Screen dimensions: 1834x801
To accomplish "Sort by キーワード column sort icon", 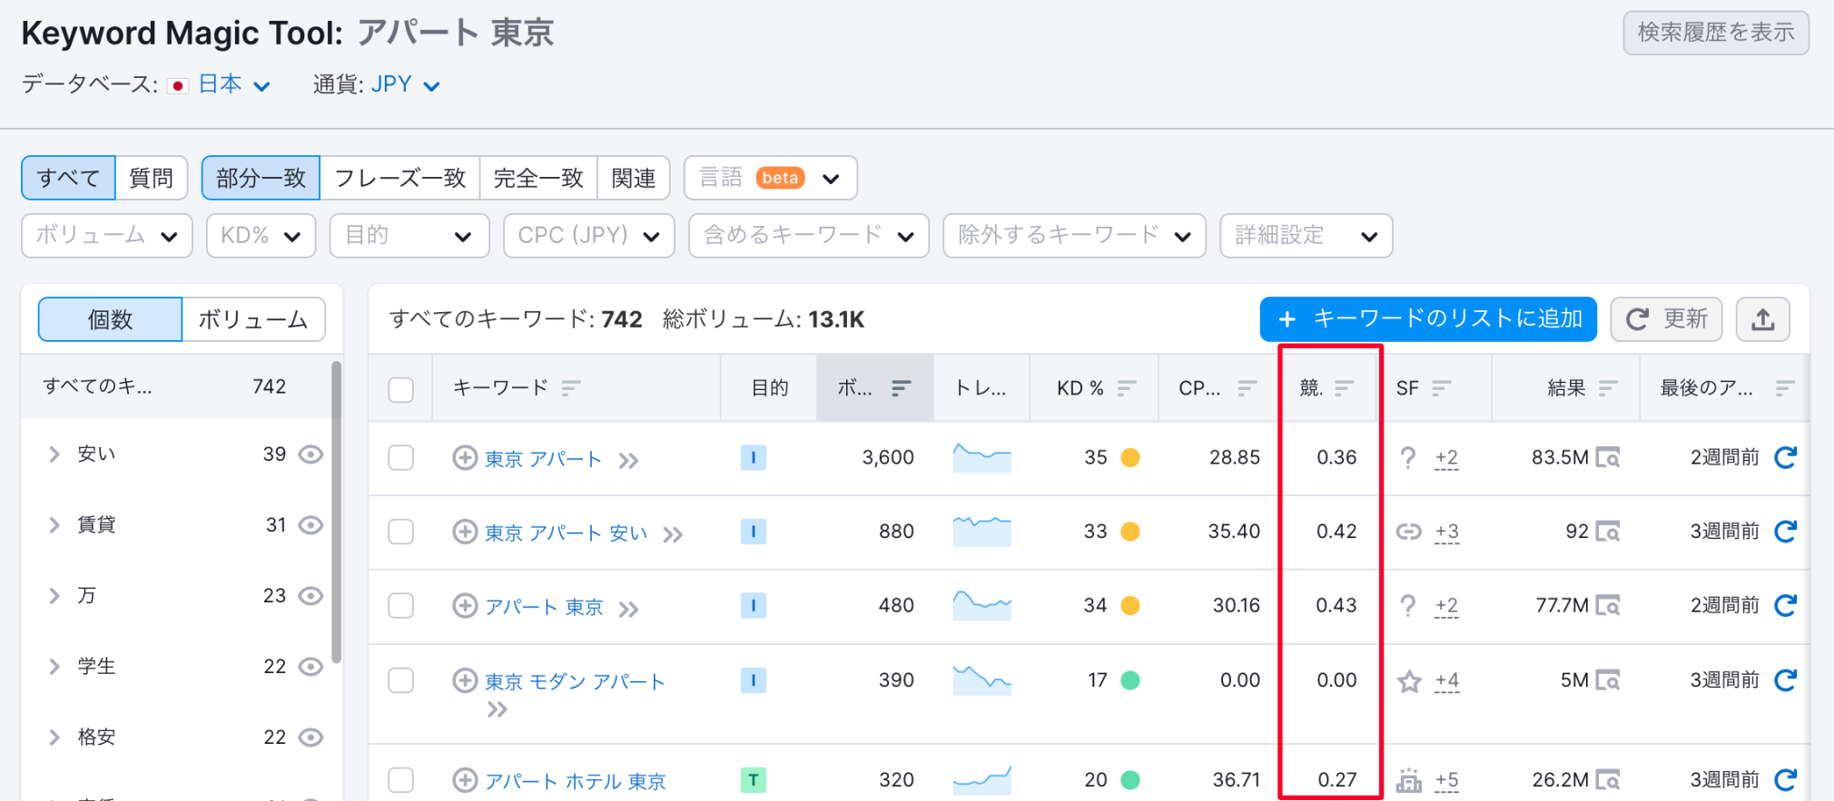I will pyautogui.click(x=570, y=388).
